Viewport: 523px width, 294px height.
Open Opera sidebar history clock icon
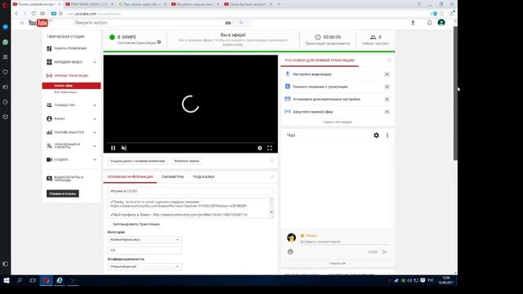6,102
